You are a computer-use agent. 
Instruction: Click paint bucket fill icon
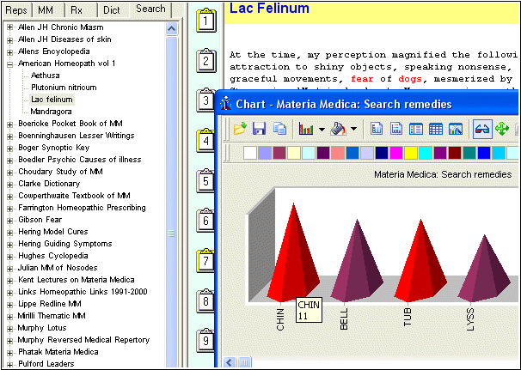coord(338,129)
